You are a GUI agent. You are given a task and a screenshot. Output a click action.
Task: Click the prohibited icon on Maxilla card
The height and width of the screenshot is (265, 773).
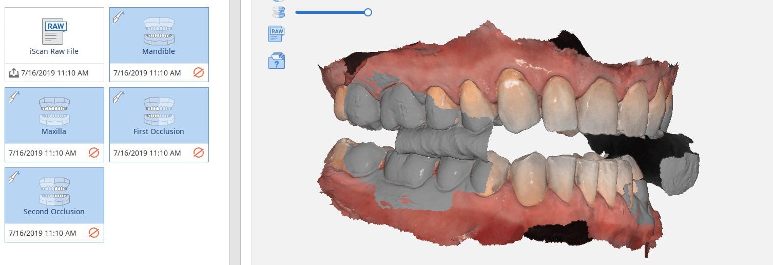click(x=94, y=153)
